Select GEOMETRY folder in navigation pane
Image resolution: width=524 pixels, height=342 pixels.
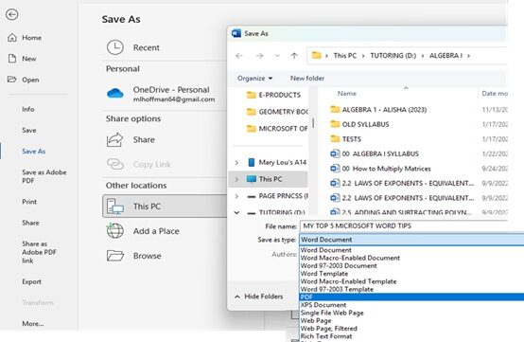tap(277, 112)
